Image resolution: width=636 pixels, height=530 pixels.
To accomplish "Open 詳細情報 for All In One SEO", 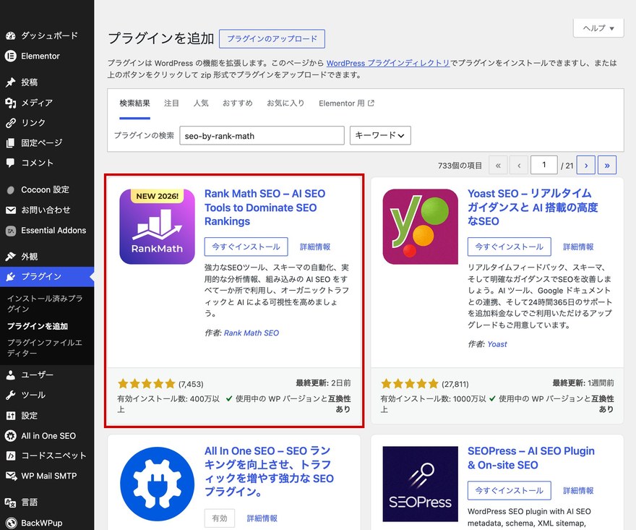I will click(x=262, y=518).
